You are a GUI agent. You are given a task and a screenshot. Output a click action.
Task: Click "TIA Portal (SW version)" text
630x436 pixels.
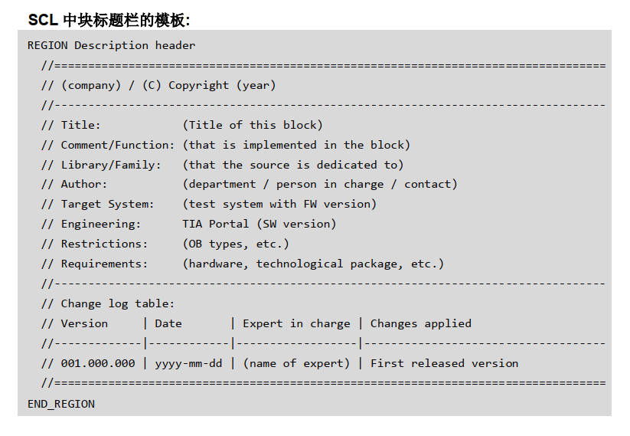coord(260,224)
